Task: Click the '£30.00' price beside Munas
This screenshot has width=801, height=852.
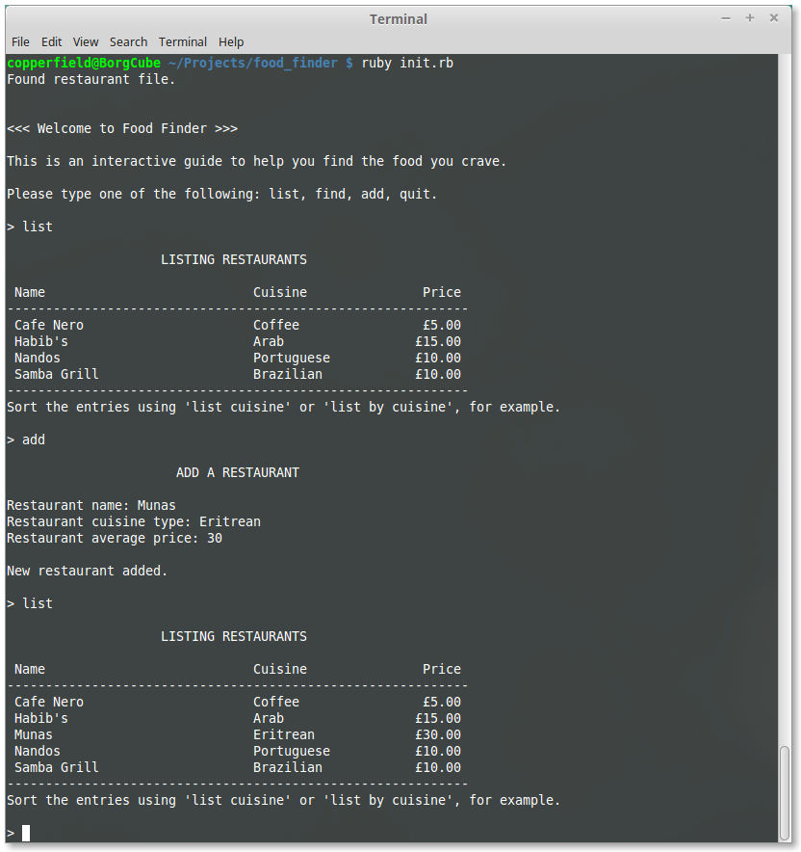Action: tap(438, 734)
